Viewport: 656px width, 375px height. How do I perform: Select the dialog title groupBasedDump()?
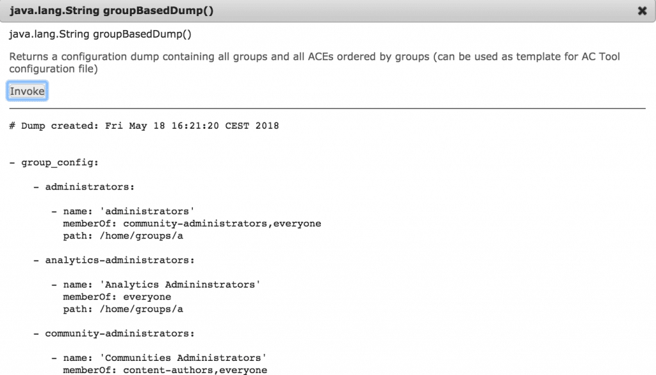111,10
